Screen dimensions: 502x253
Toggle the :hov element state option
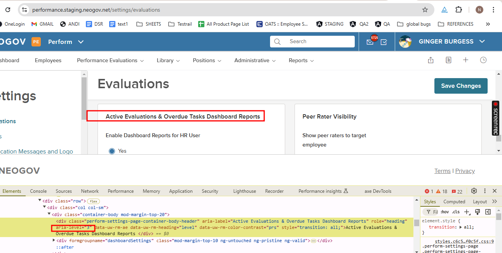pyautogui.click(x=444, y=212)
